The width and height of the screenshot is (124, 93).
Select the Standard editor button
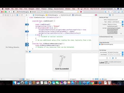106,12
